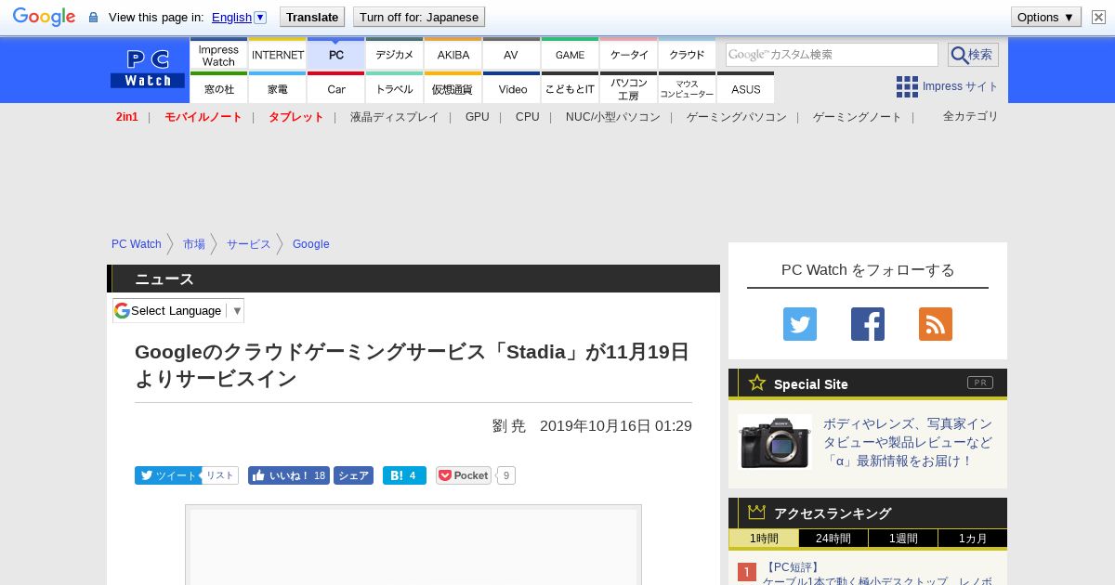Open the こどもとIT tab
This screenshot has height=585, width=1115.
[x=570, y=88]
